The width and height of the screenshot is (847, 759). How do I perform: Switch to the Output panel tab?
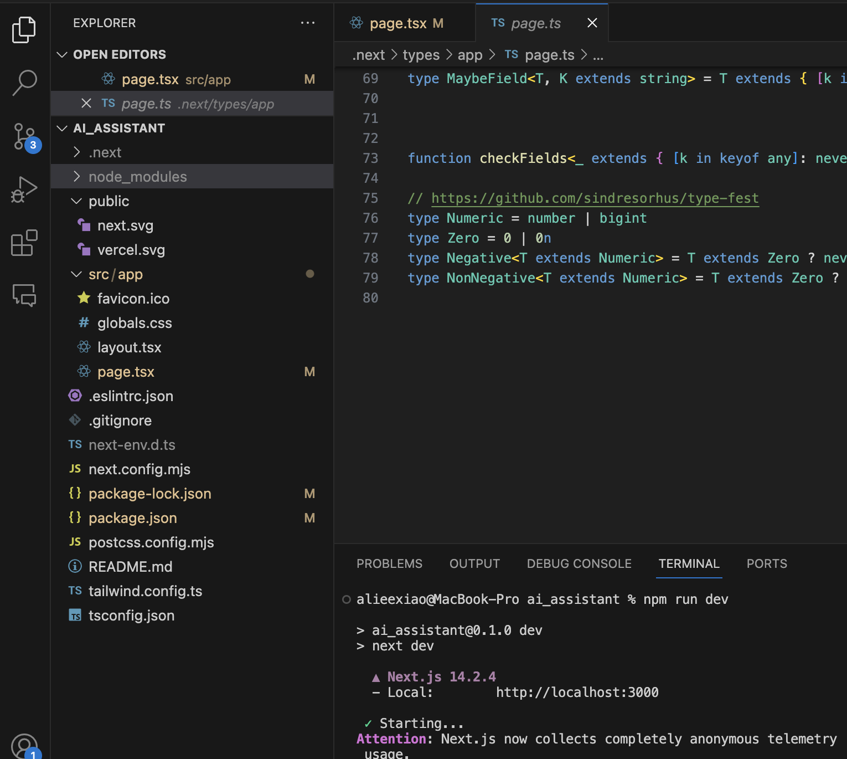click(x=474, y=563)
